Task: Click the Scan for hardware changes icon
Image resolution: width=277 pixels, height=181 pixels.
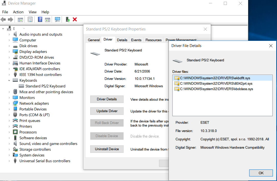Action: [x=57, y=19]
